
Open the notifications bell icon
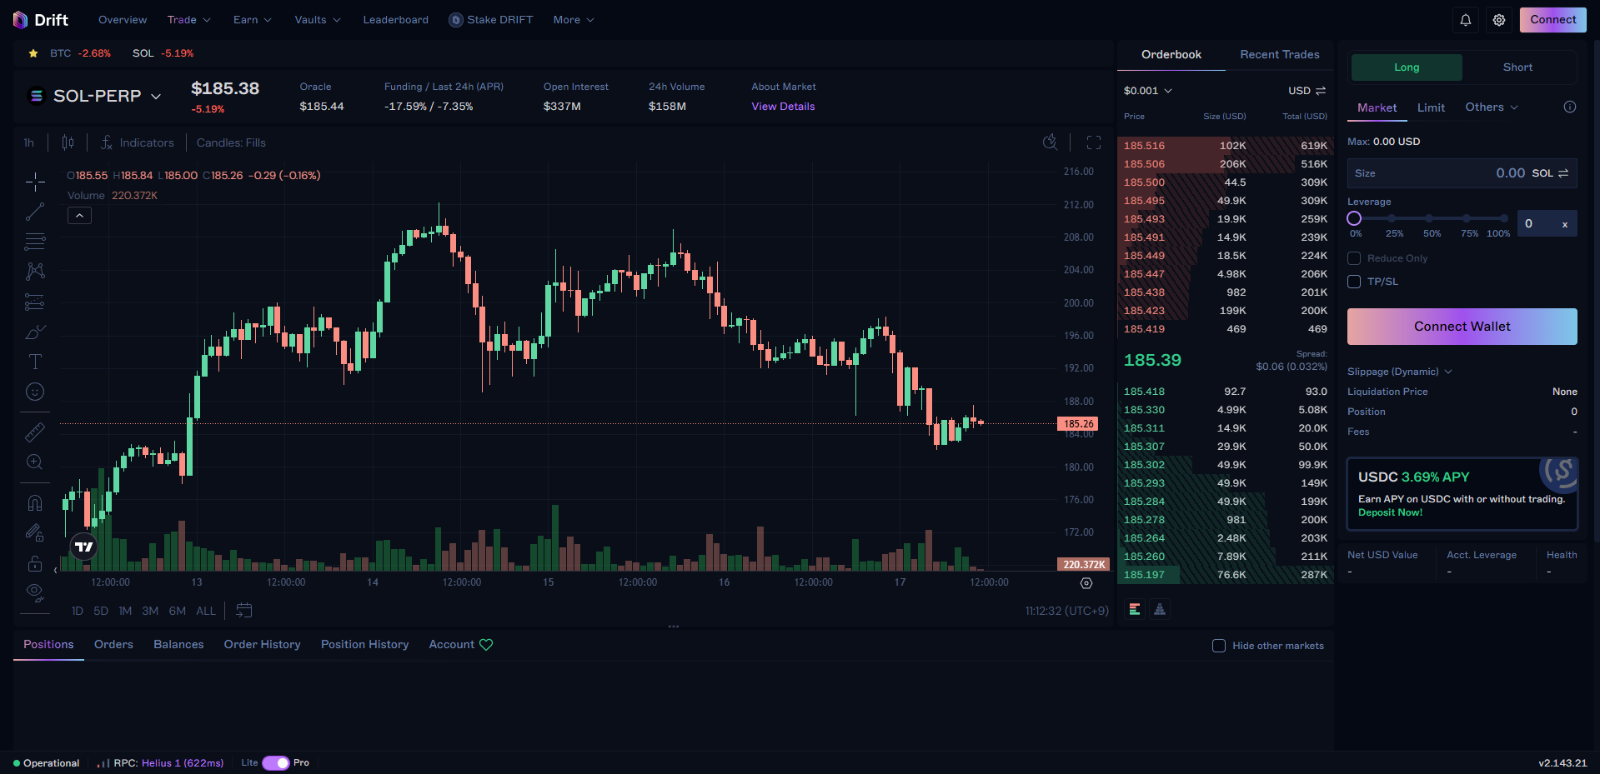point(1465,20)
